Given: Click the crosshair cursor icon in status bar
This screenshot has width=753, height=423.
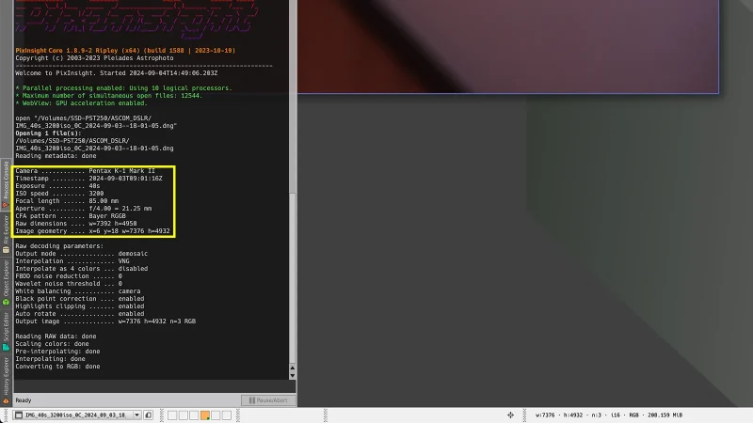Looking at the screenshot, I should point(510,415).
